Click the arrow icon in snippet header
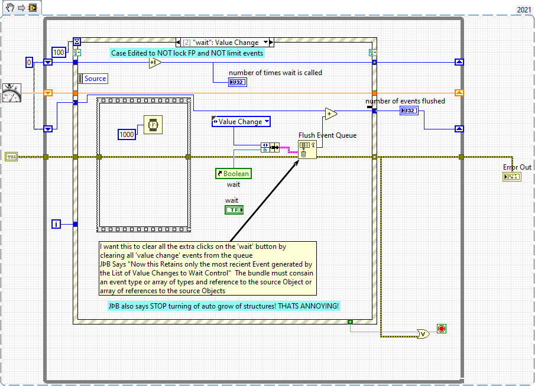535x386 pixels. 21,8
